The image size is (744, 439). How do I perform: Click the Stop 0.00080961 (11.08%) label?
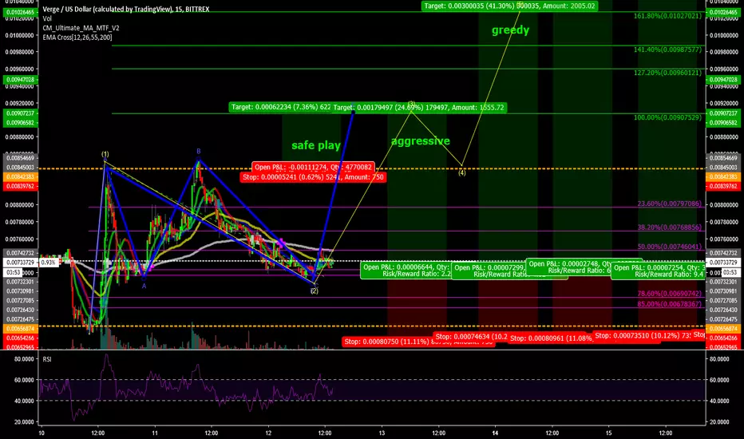[x=551, y=338]
